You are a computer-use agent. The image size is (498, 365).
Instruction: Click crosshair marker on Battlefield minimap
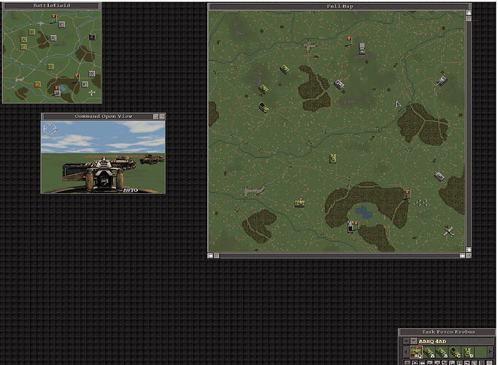(92, 93)
